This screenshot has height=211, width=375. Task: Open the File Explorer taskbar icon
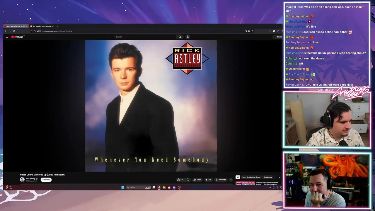tap(164, 188)
